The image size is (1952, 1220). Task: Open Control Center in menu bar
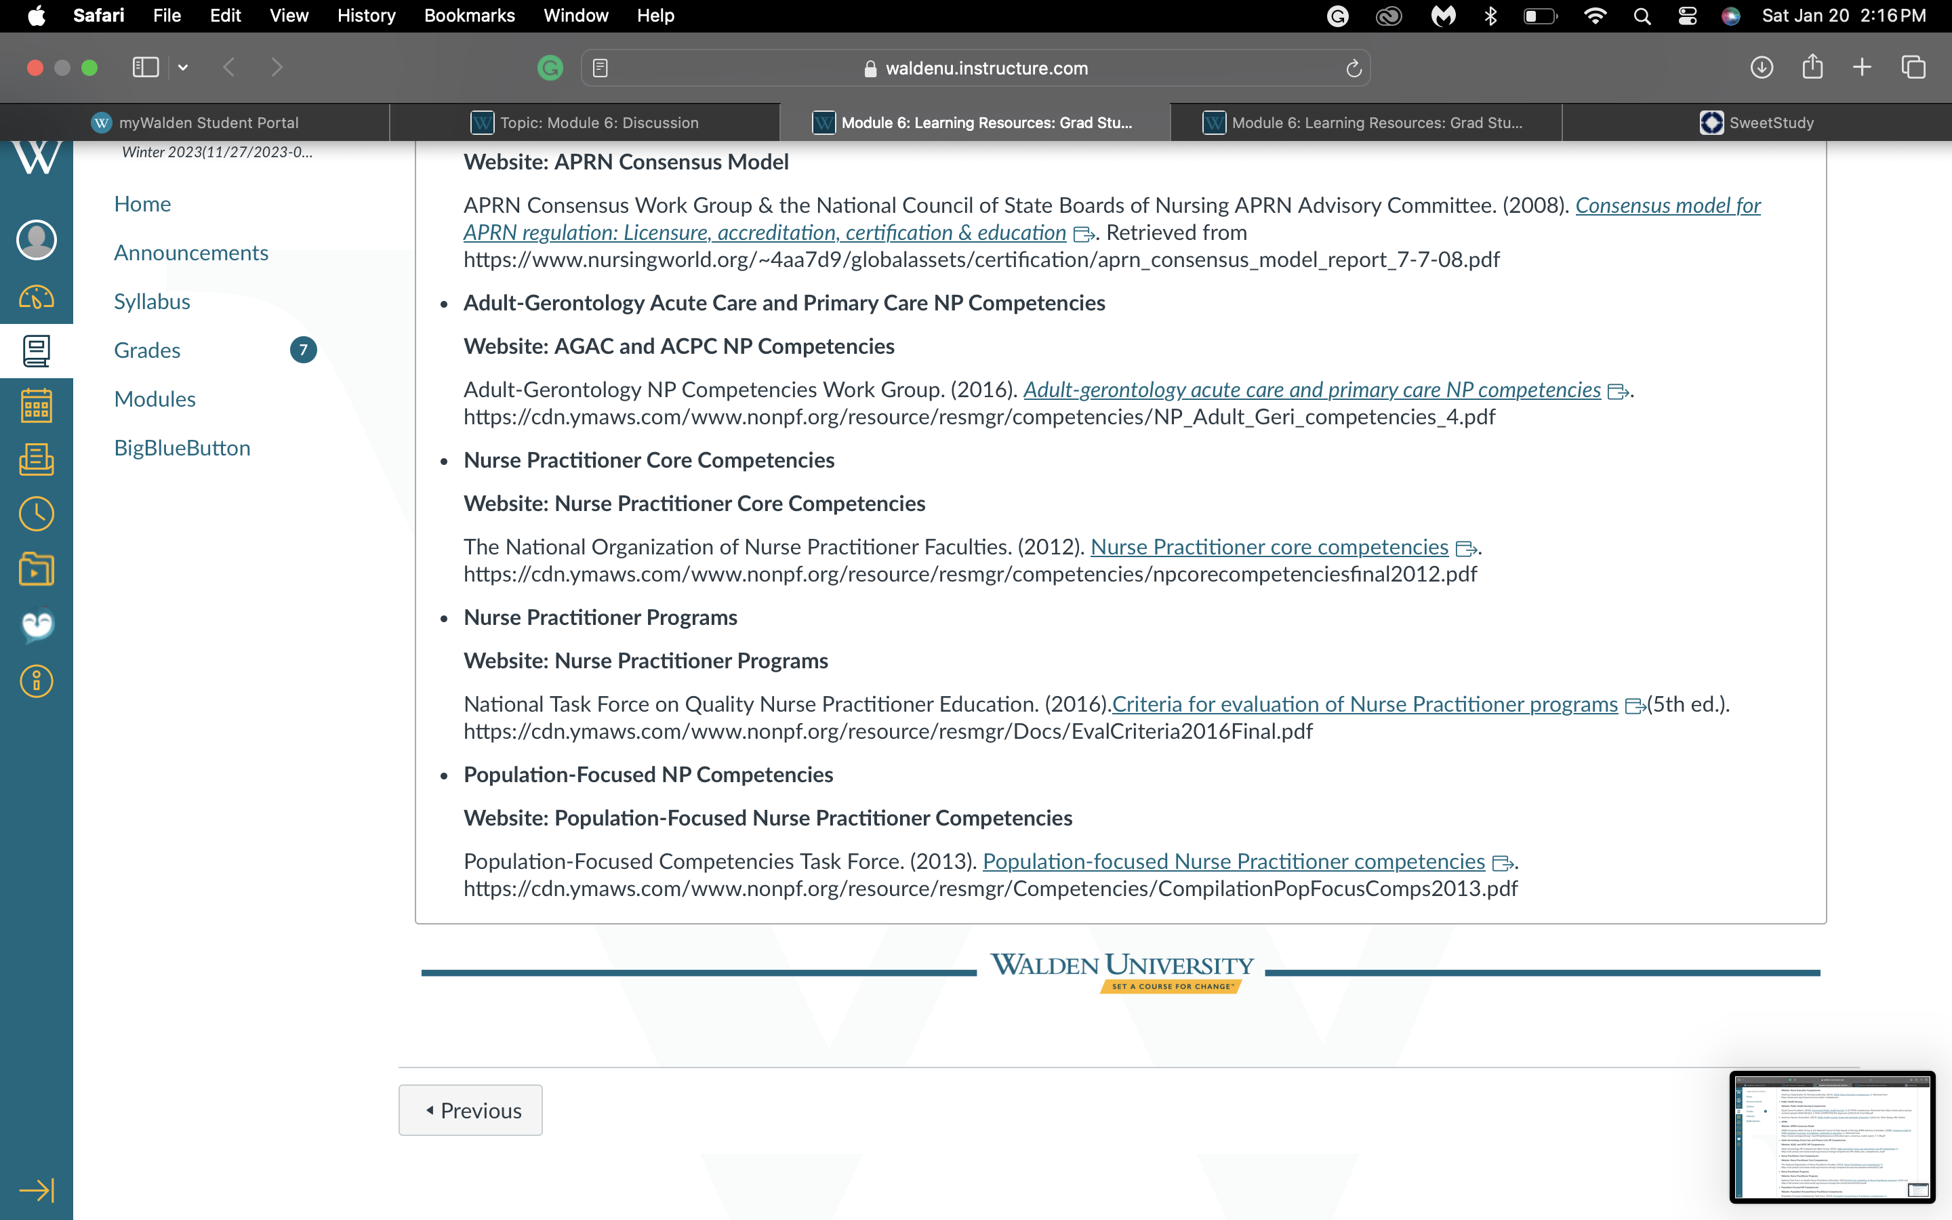click(x=1688, y=16)
